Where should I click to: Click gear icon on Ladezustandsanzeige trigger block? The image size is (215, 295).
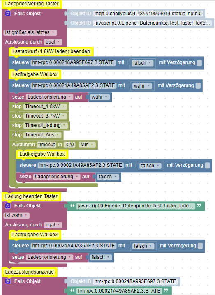8,281
